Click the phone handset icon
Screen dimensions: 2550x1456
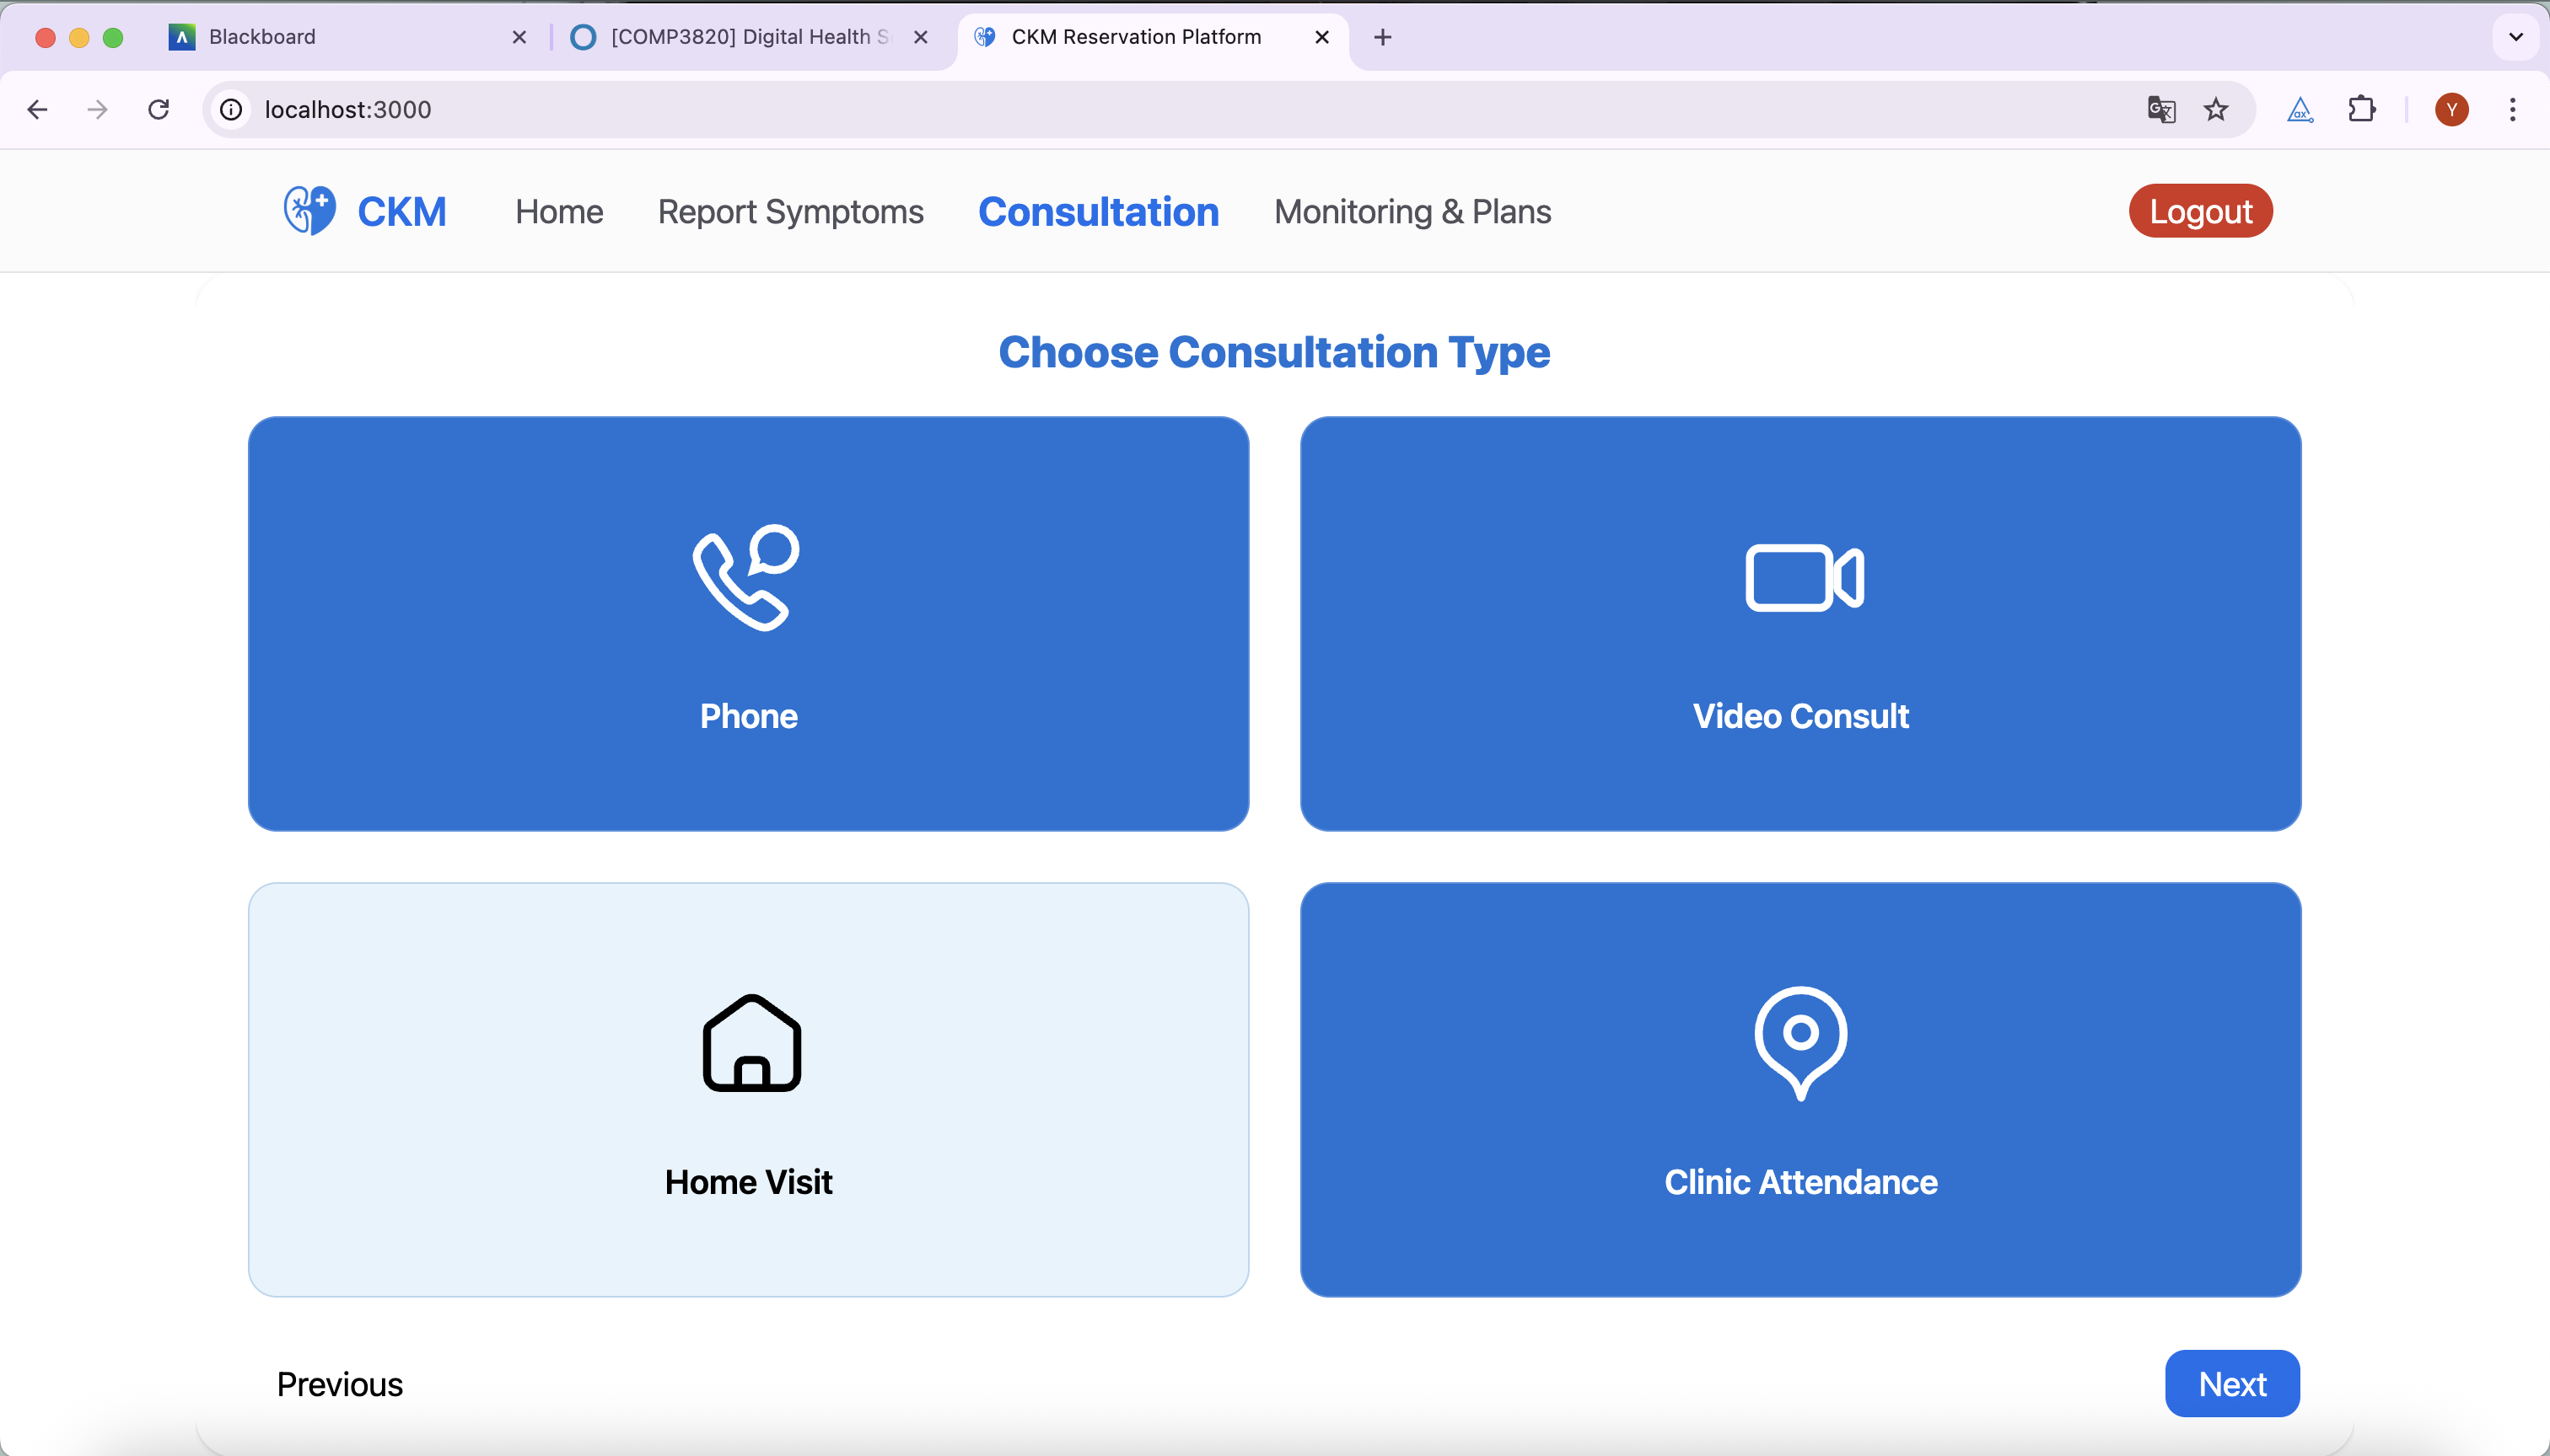coord(746,577)
